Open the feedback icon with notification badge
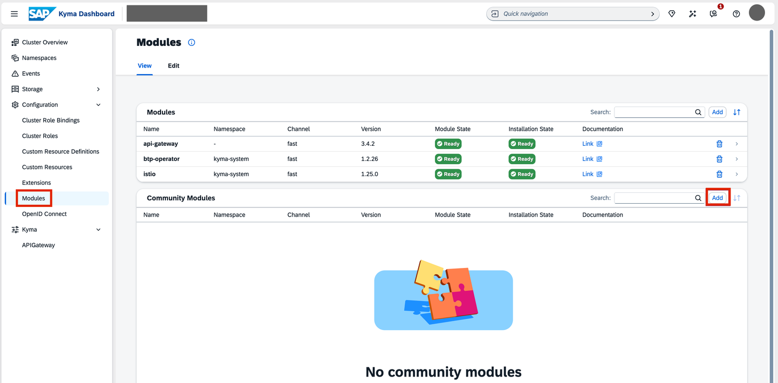The image size is (778, 383). (714, 14)
